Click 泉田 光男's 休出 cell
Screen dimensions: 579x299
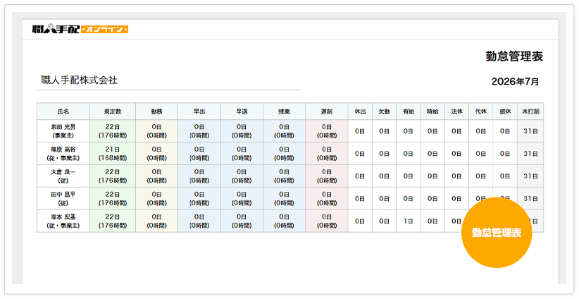(360, 131)
